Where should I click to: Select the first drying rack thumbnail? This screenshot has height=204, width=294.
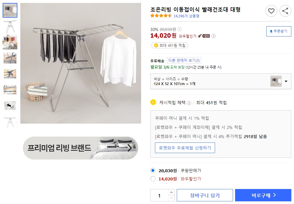10,10
